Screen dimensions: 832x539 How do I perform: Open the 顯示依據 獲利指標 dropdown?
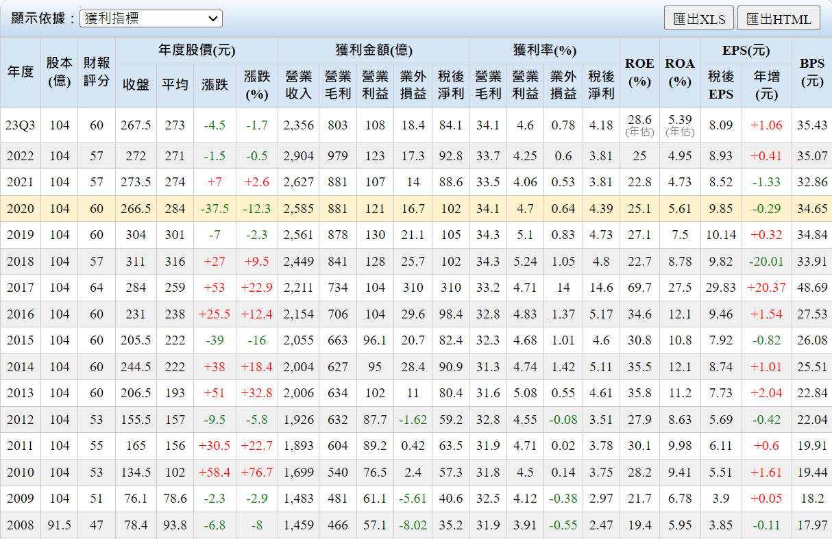pyautogui.click(x=151, y=18)
